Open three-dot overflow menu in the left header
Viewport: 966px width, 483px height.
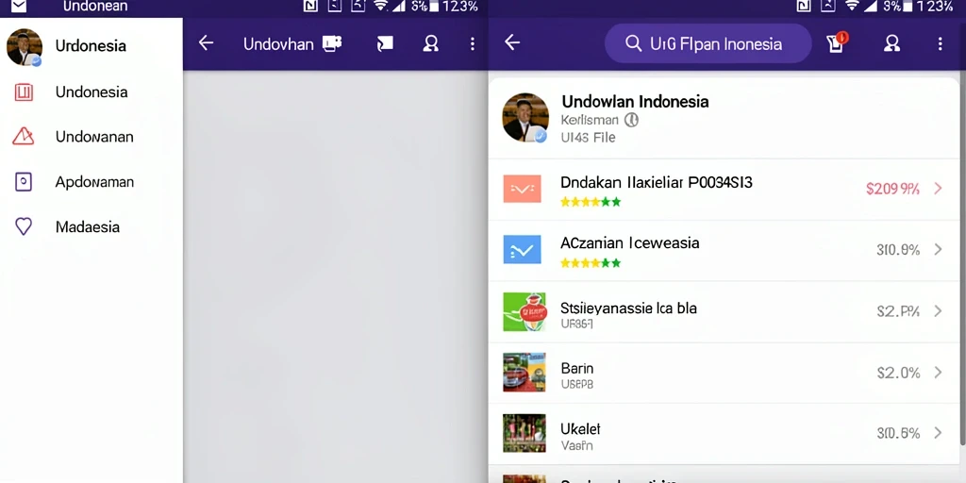pos(473,43)
